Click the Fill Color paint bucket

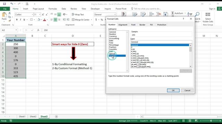pyautogui.click(x=39, y=20)
